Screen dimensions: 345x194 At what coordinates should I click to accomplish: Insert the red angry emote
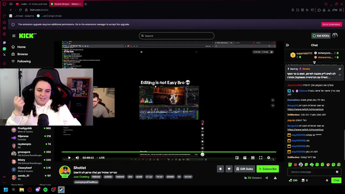tap(295, 165)
